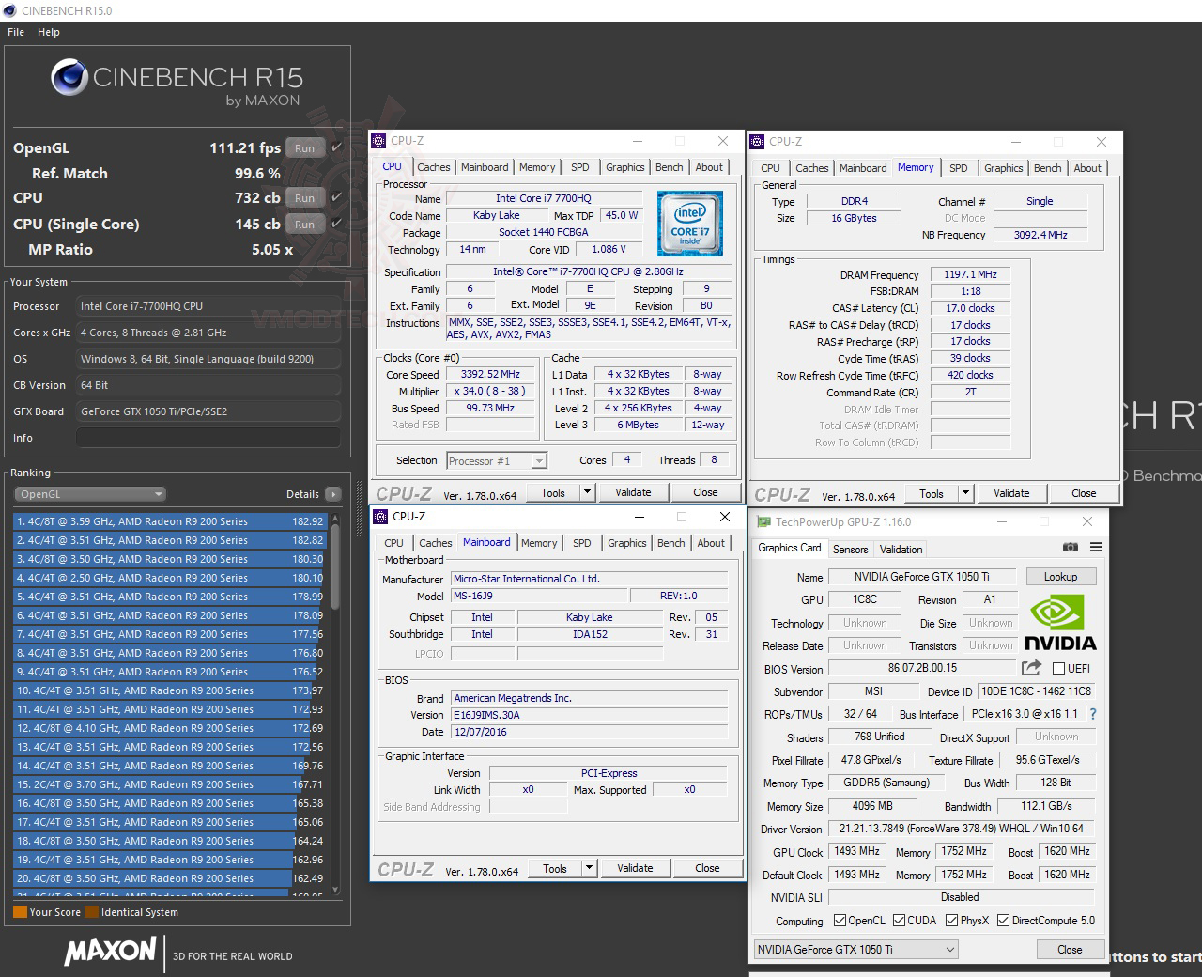The image size is (1202, 977).
Task: Click the Driver Version field in GPU-Z
Action: click(961, 829)
